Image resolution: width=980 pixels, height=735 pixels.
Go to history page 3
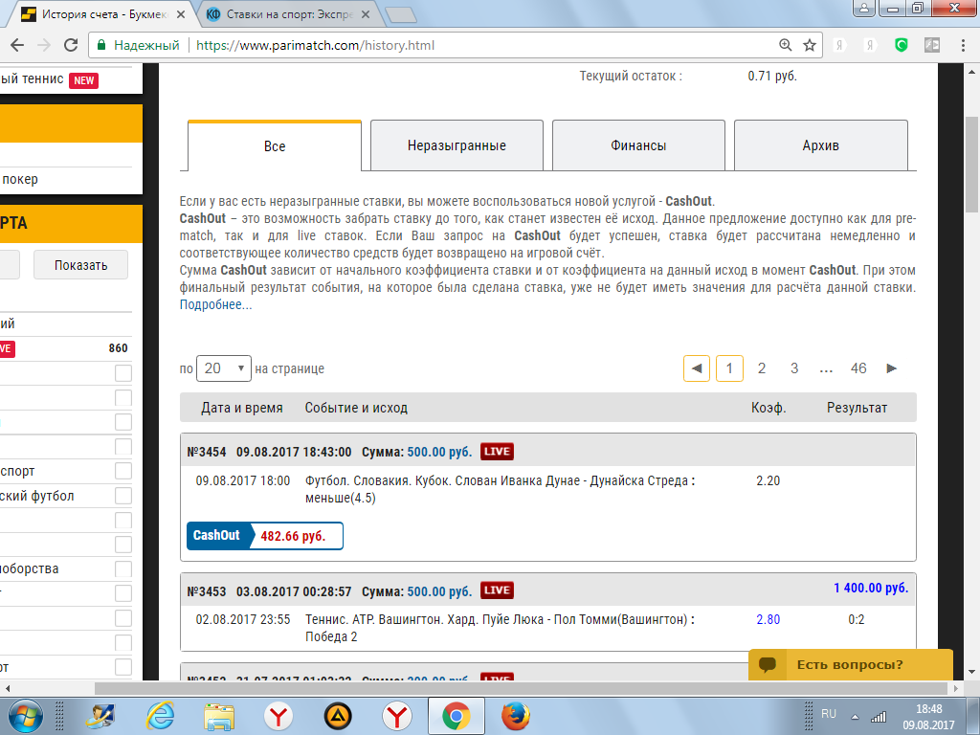point(793,368)
